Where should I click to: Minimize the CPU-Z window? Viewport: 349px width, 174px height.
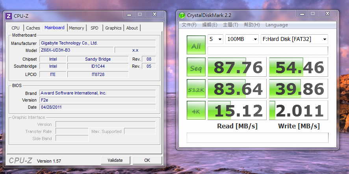click(129, 15)
